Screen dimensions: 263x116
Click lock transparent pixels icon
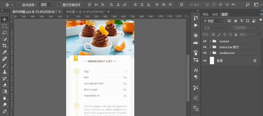(213, 35)
